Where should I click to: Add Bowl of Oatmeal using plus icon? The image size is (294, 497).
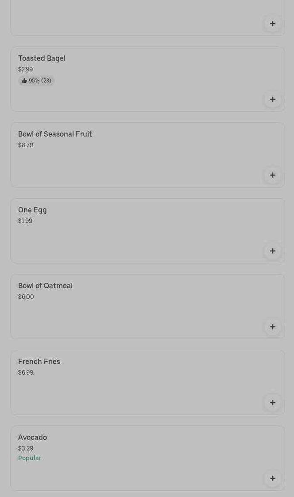(273, 327)
